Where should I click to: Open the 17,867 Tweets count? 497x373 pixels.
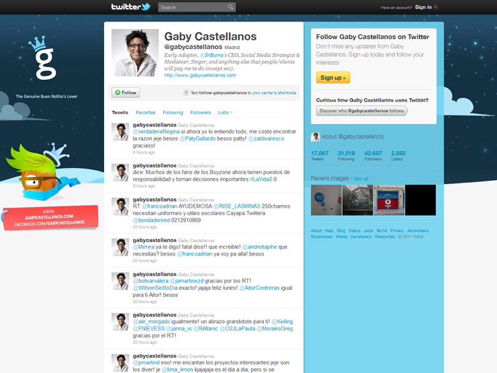(320, 155)
